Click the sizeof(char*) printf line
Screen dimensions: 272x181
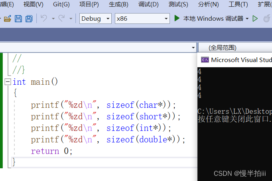point(103,105)
